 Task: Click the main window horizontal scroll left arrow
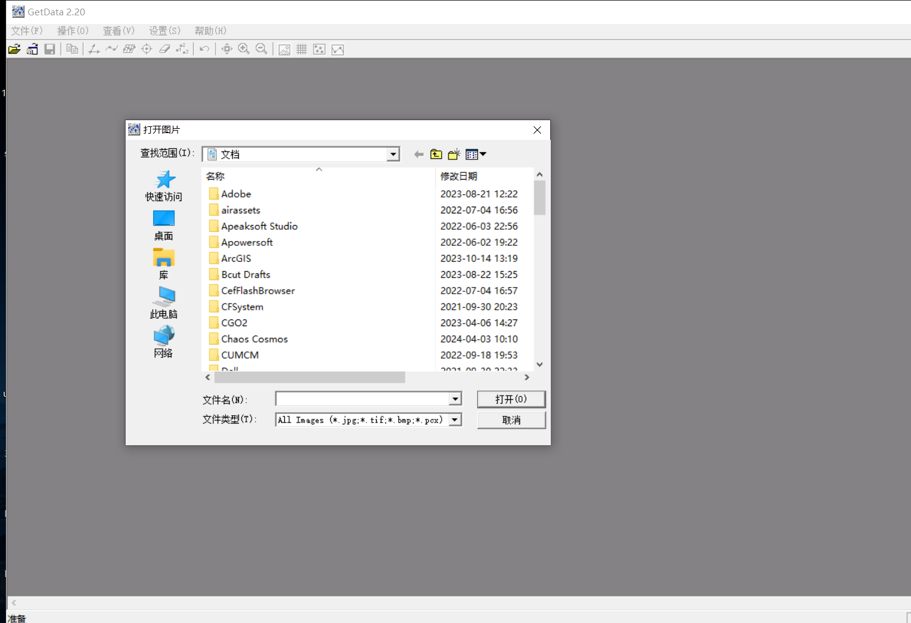click(14, 603)
